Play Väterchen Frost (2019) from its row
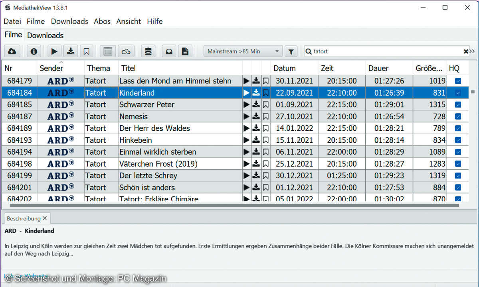Screen dimensions: 479x287 tap(246, 163)
